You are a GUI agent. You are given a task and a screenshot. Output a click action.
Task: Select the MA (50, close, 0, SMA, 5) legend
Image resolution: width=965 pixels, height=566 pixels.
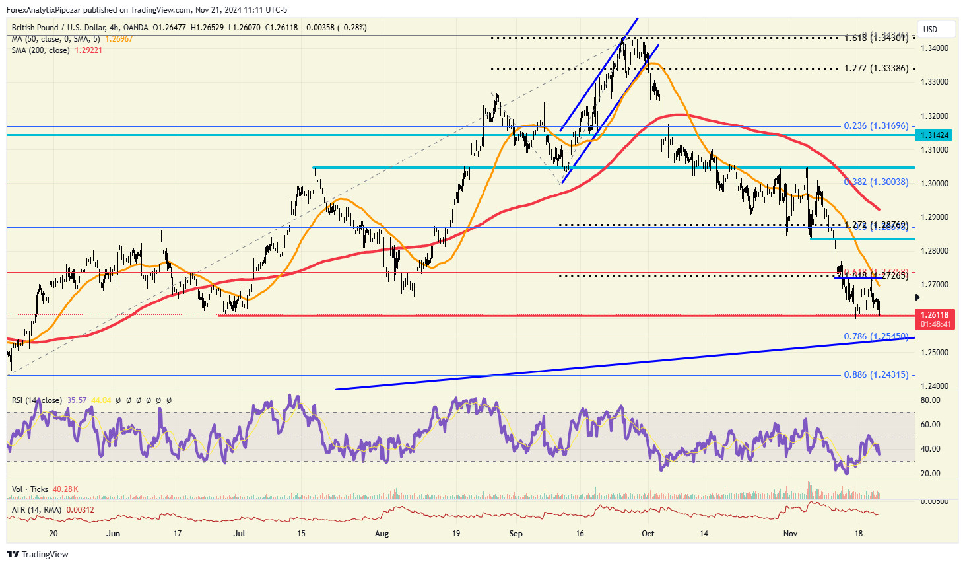click(56, 39)
